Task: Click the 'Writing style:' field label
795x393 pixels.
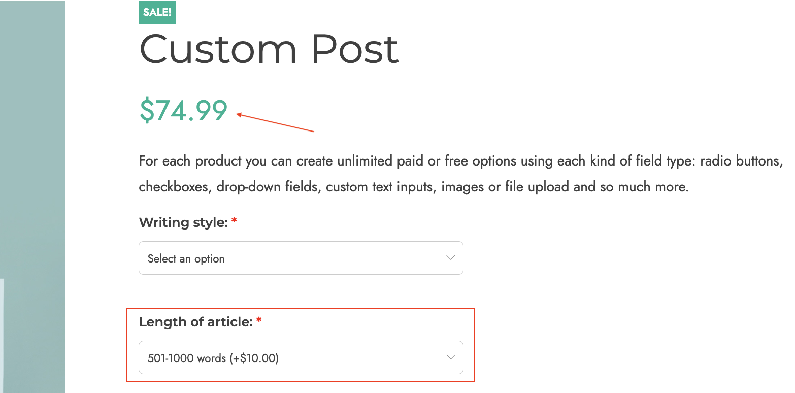Action: coord(183,222)
